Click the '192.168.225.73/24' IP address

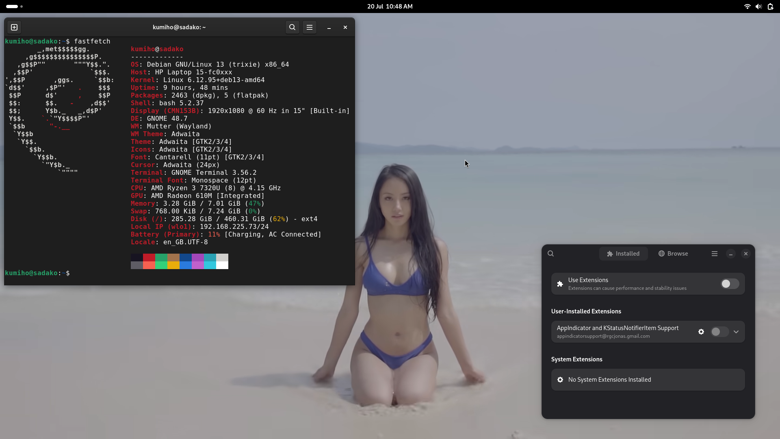coord(234,227)
